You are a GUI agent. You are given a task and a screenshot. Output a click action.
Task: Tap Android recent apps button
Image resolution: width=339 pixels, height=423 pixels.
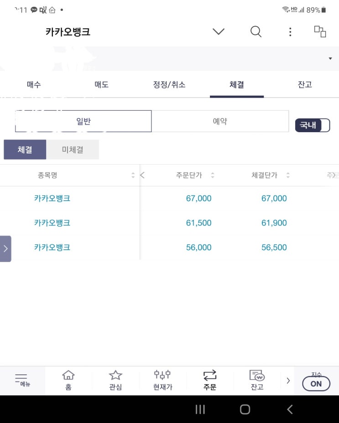(200, 409)
